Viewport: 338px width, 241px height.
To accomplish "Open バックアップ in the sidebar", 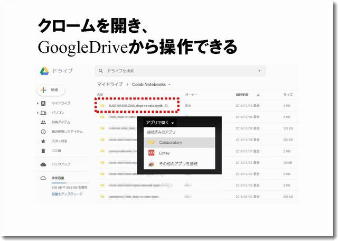I will (x=61, y=164).
